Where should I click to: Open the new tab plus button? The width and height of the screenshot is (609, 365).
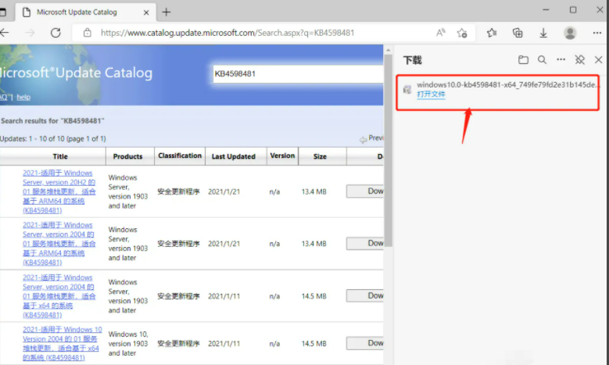point(167,13)
